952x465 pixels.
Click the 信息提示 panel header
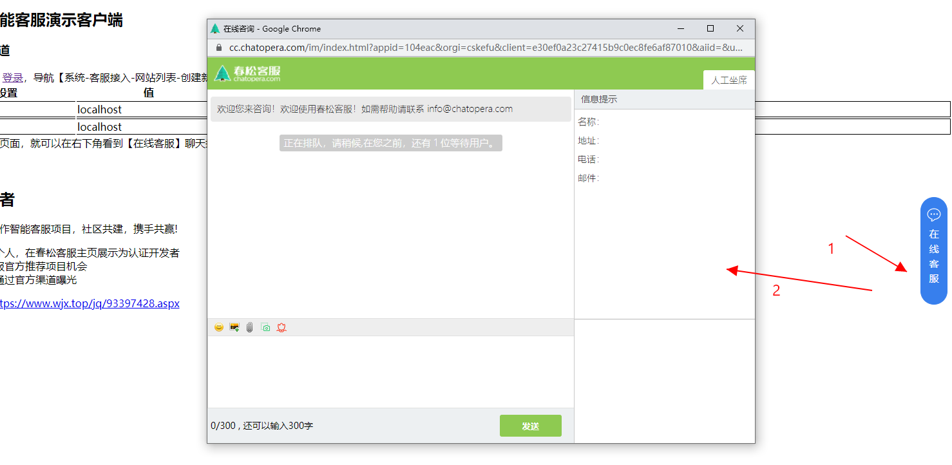tap(600, 99)
